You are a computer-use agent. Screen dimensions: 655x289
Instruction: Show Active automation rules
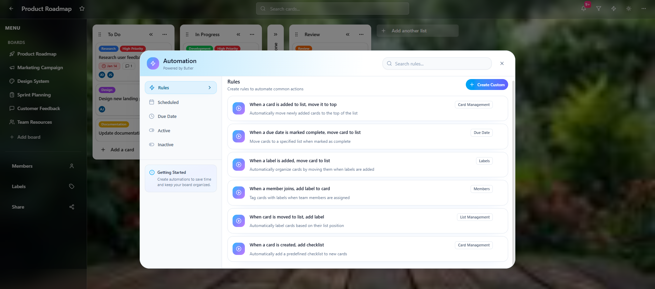pos(181,131)
